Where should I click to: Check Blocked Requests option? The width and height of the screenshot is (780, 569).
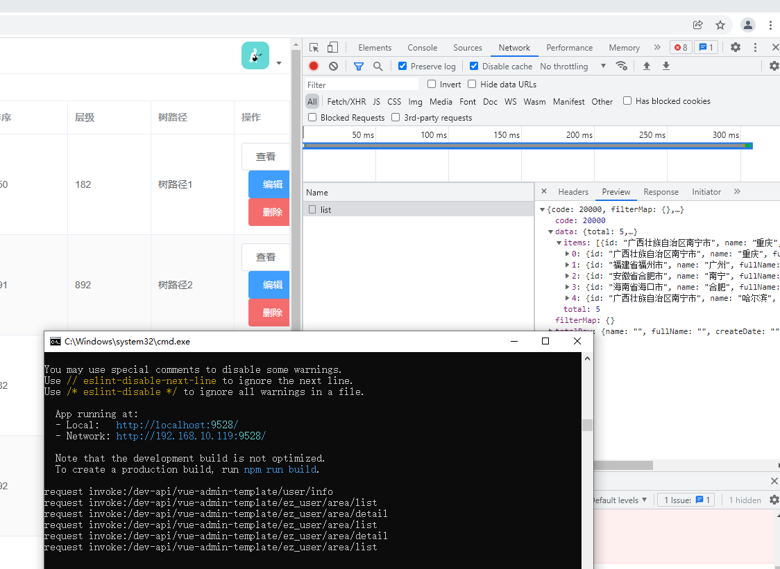312,117
